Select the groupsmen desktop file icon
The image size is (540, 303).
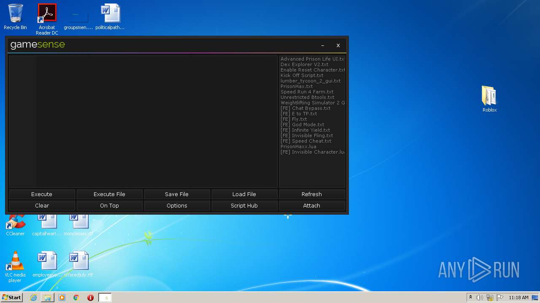click(78, 17)
